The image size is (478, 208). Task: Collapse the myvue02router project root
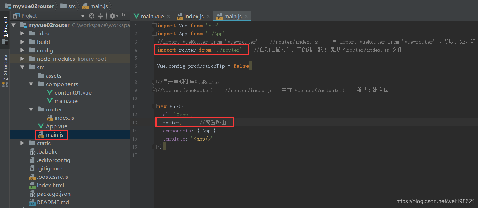coord(14,25)
